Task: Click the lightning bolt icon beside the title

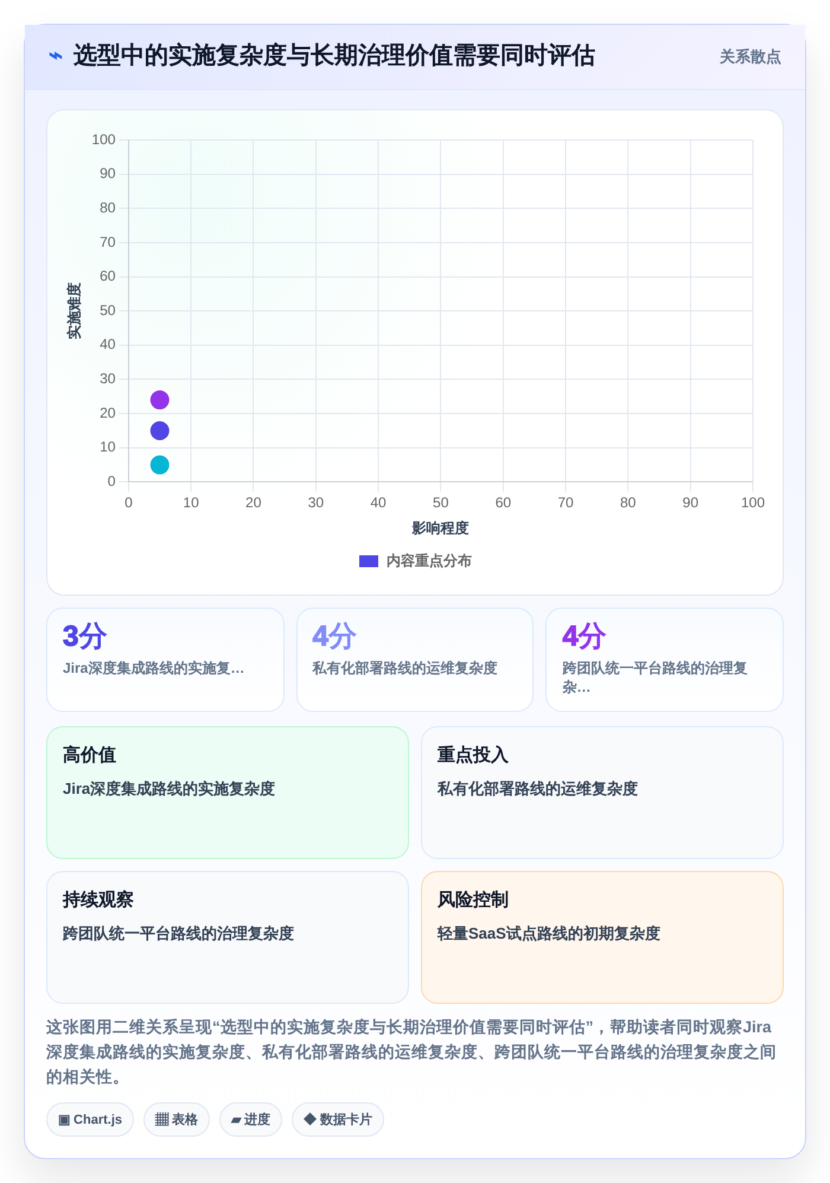Action: pyautogui.click(x=55, y=56)
